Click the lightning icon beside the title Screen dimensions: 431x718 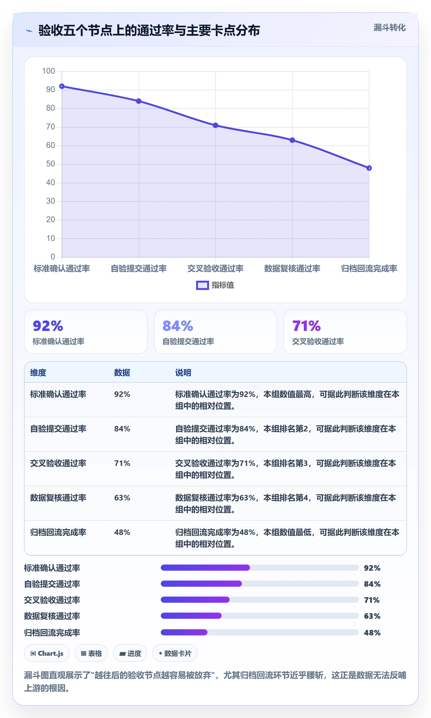[29, 31]
